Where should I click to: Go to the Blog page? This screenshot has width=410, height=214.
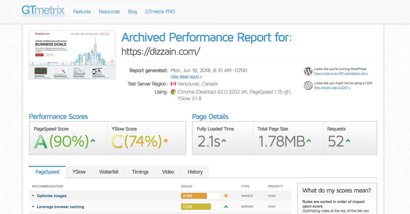point(132,12)
